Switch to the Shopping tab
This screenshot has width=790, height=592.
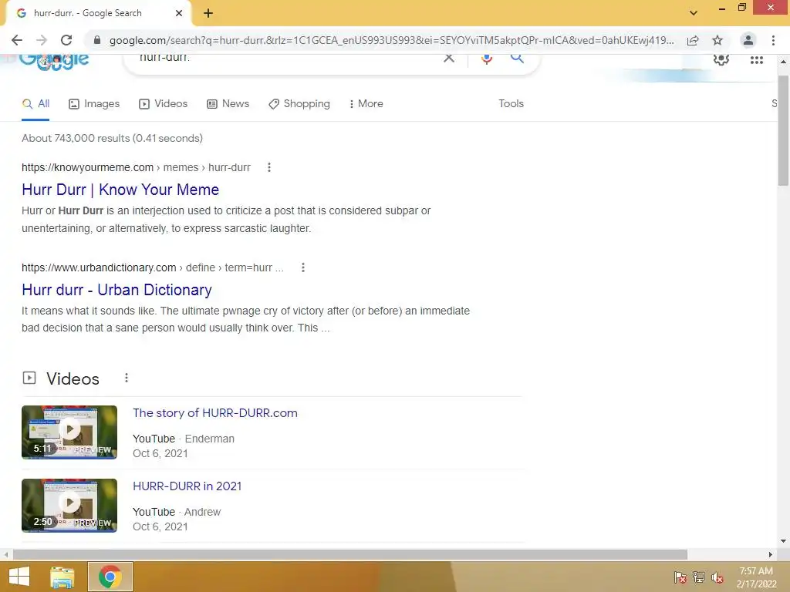coord(299,104)
